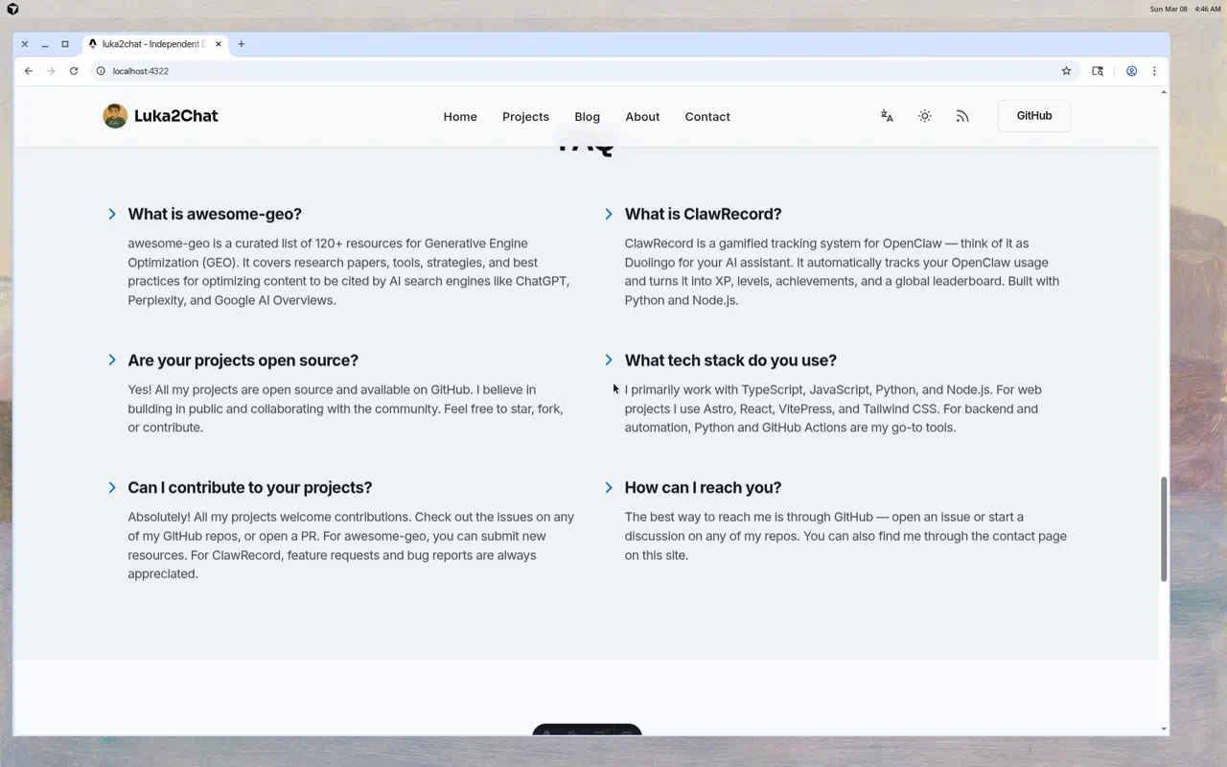This screenshot has width=1227, height=767.
Task: Click the browser back arrow
Action: tap(29, 71)
